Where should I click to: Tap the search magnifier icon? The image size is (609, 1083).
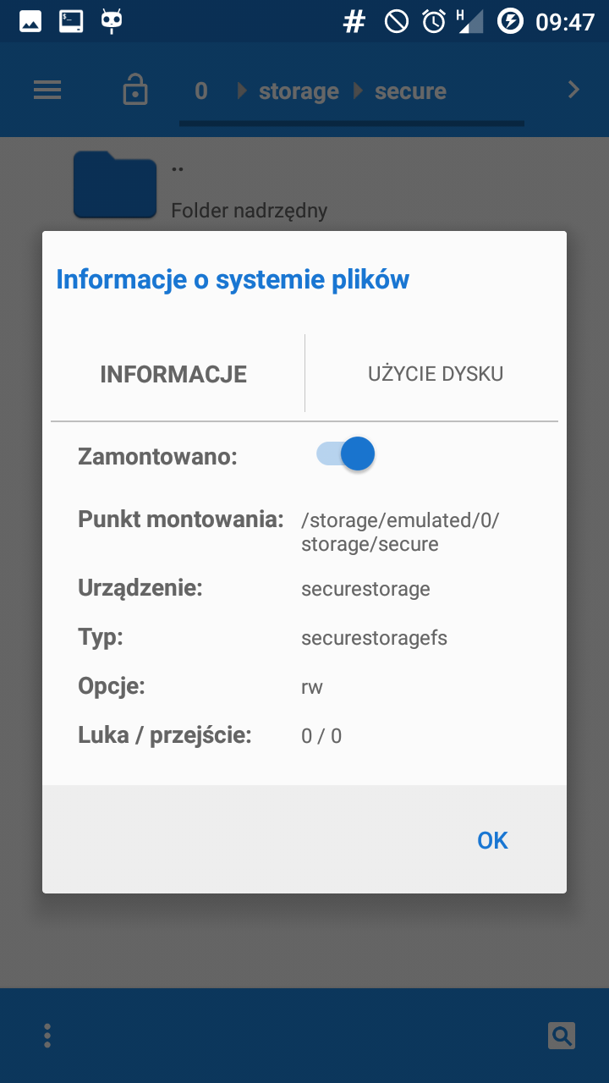point(561,1035)
